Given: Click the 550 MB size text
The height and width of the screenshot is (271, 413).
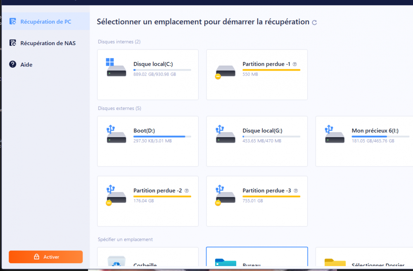Looking at the screenshot, I should pos(250,74).
